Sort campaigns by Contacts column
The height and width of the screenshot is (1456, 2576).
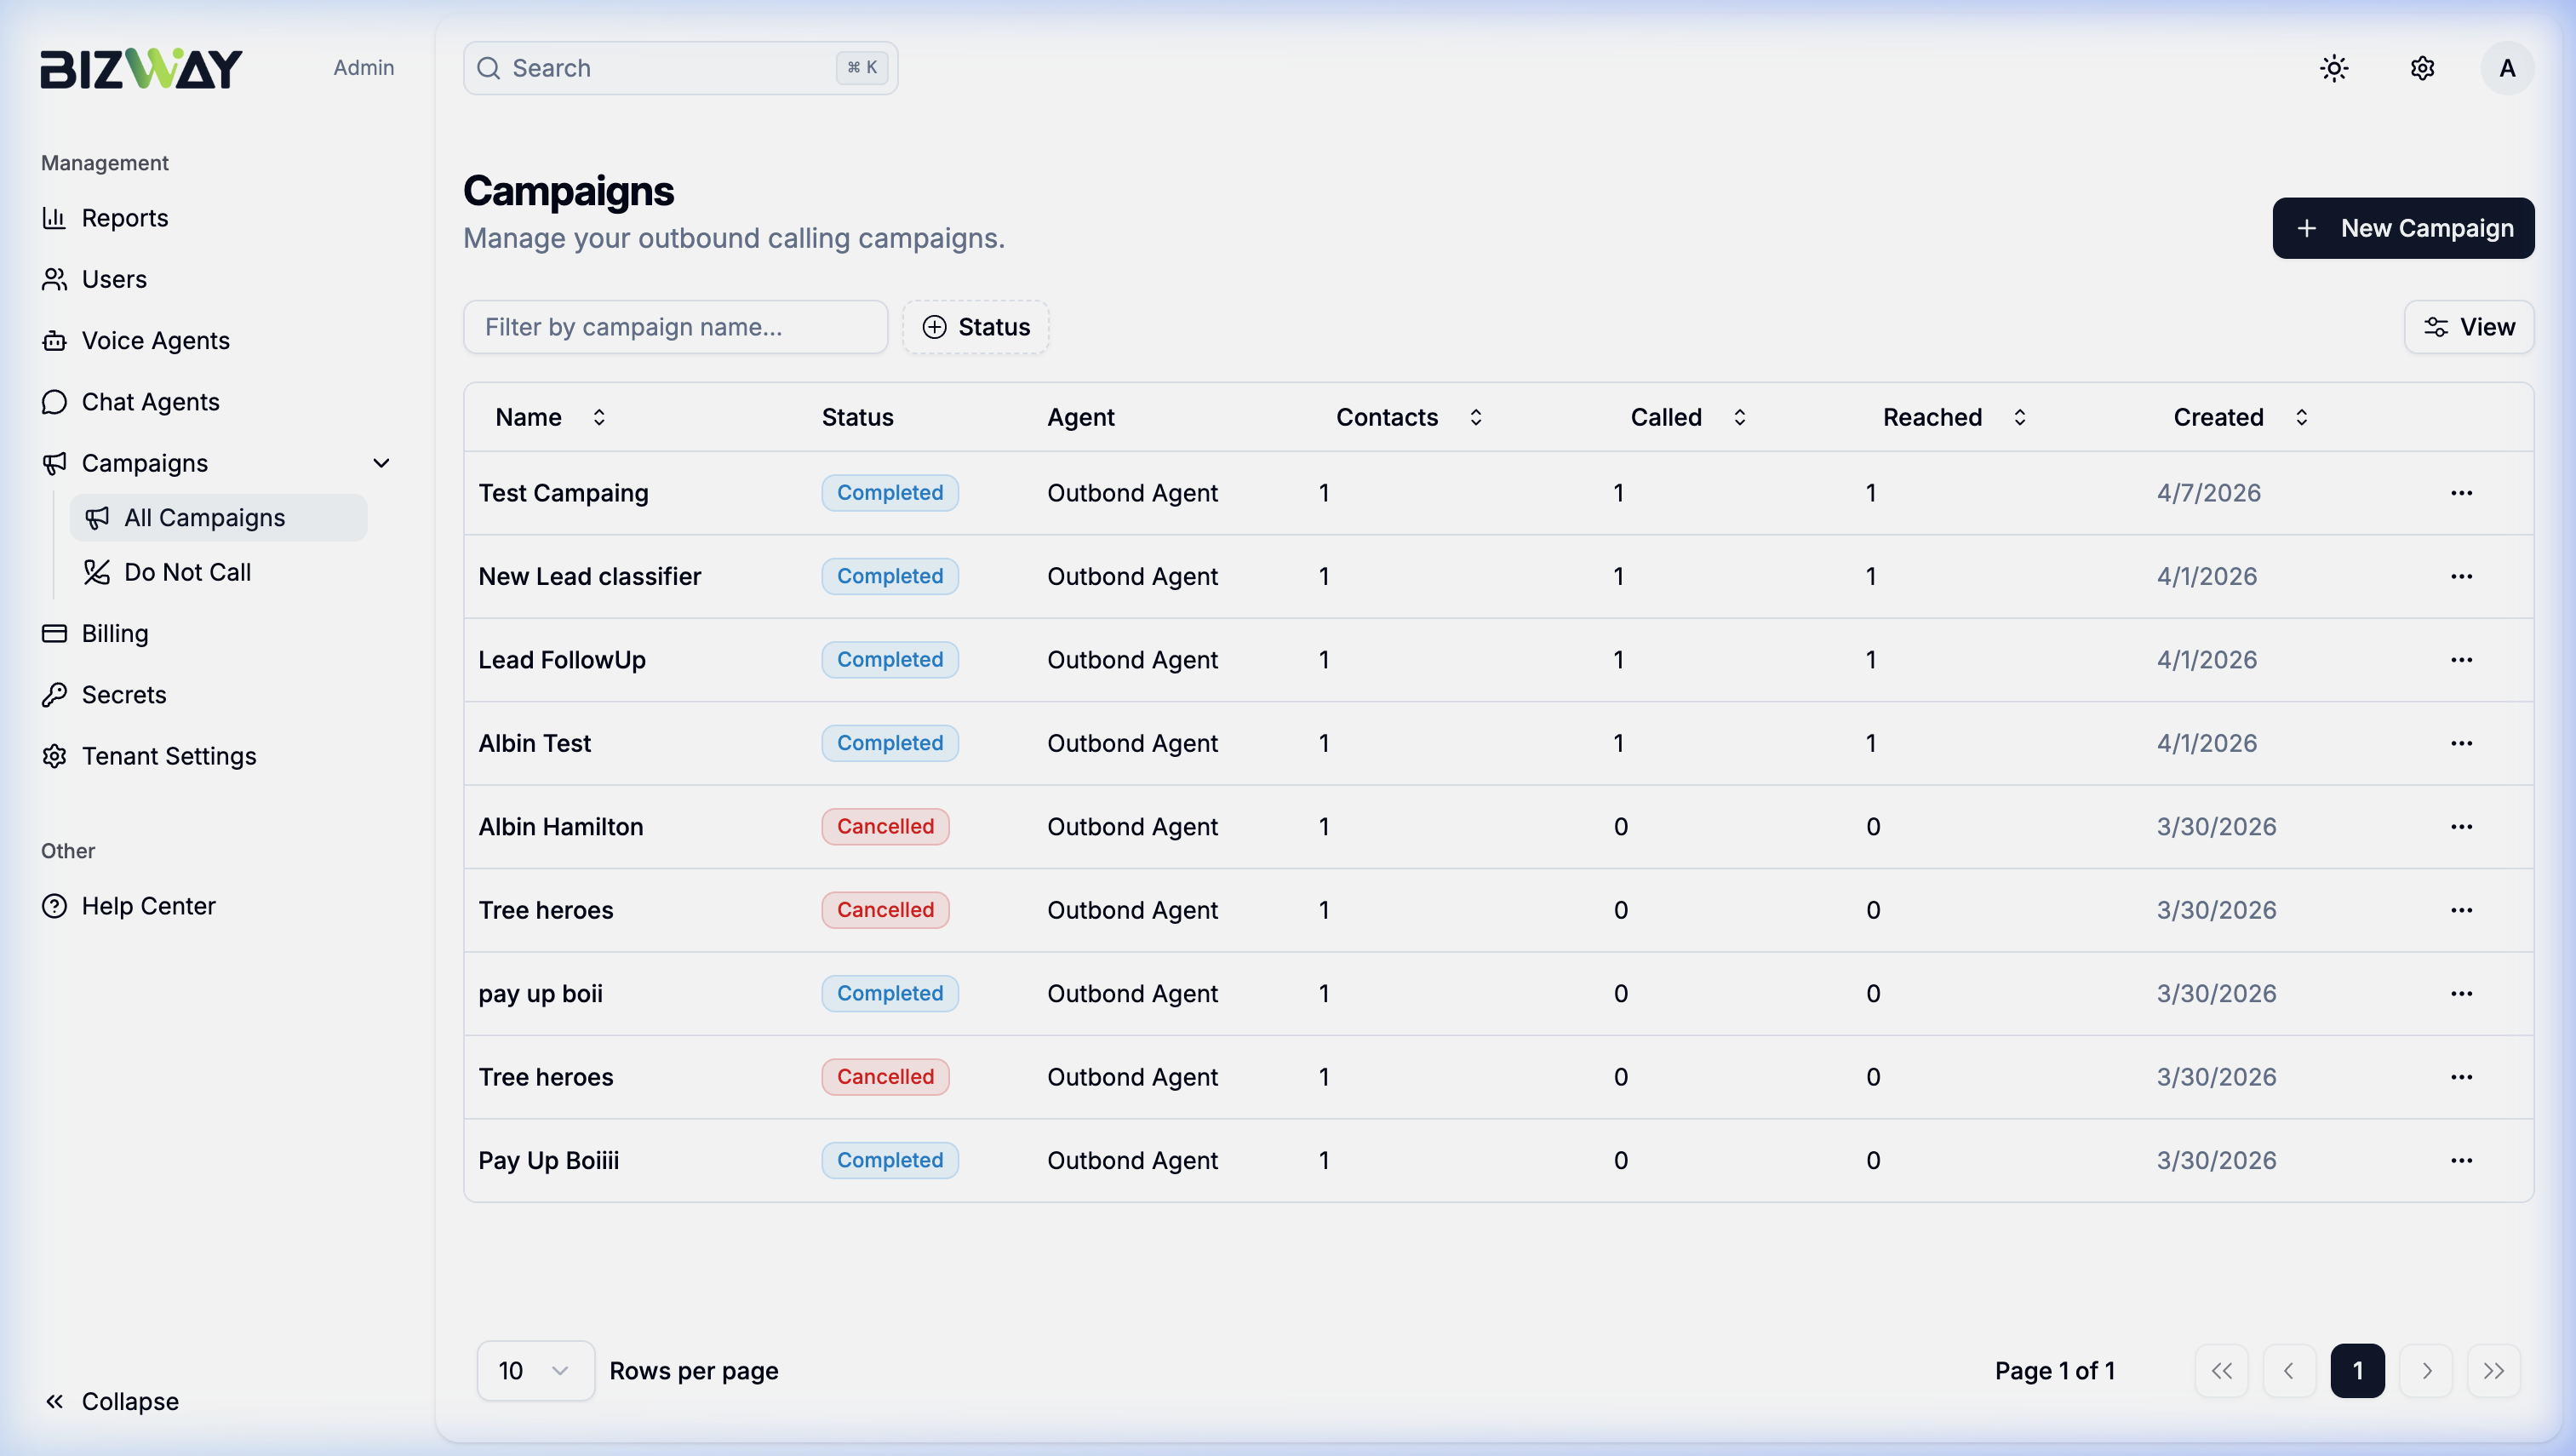pos(1409,417)
